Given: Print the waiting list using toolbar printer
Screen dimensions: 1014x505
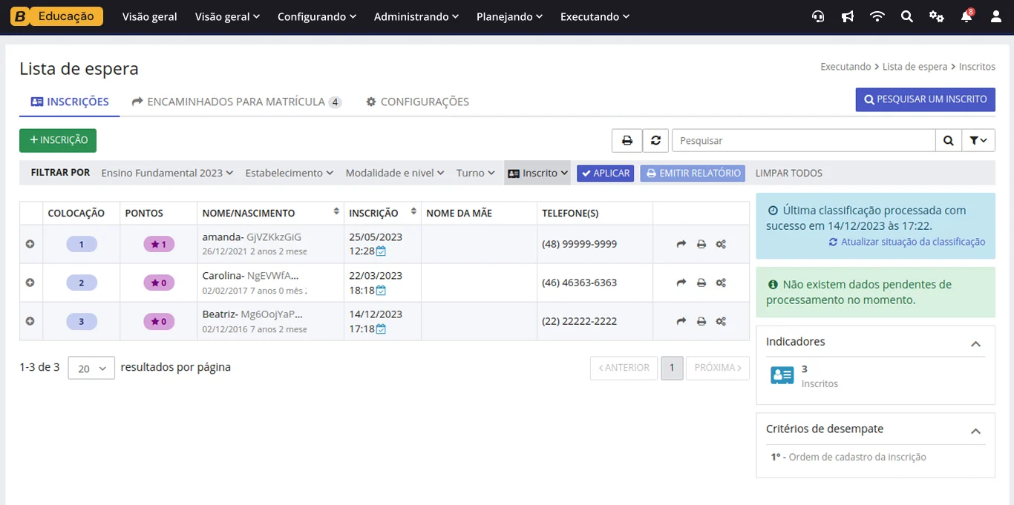Looking at the screenshot, I should click(627, 140).
